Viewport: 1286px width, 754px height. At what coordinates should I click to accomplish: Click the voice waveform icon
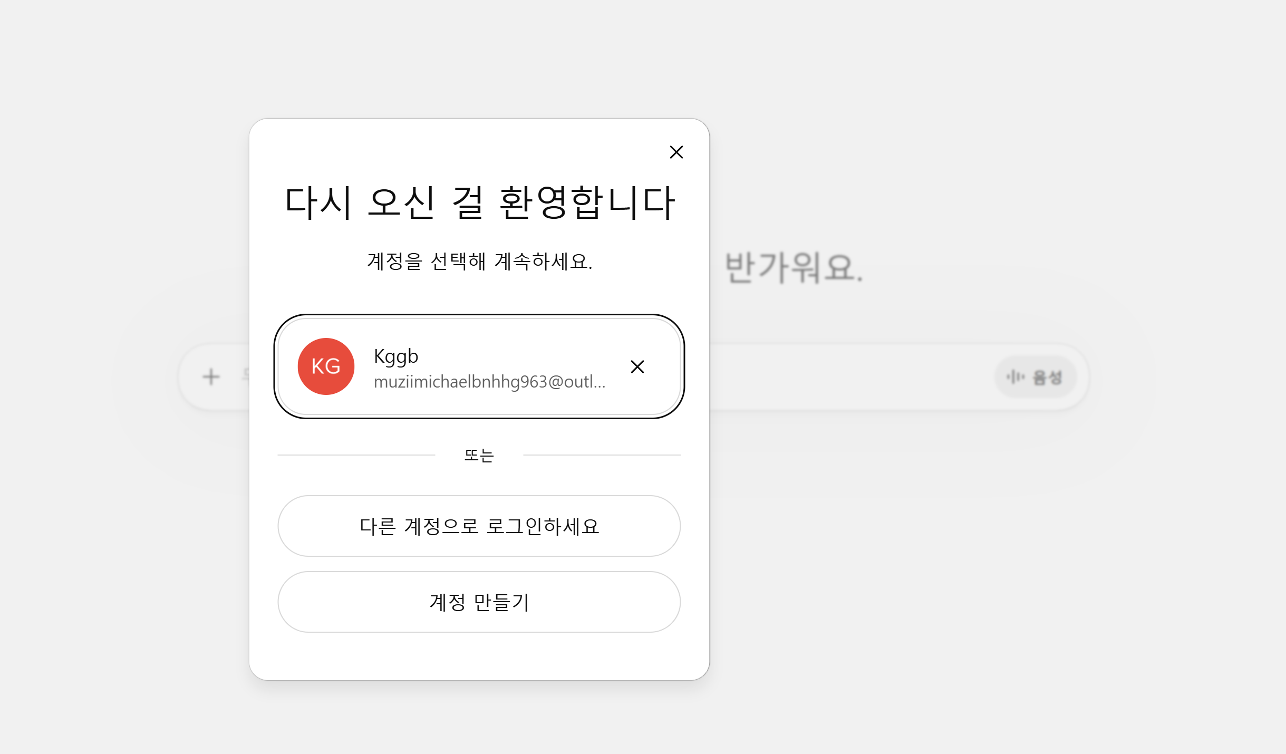click(1015, 376)
